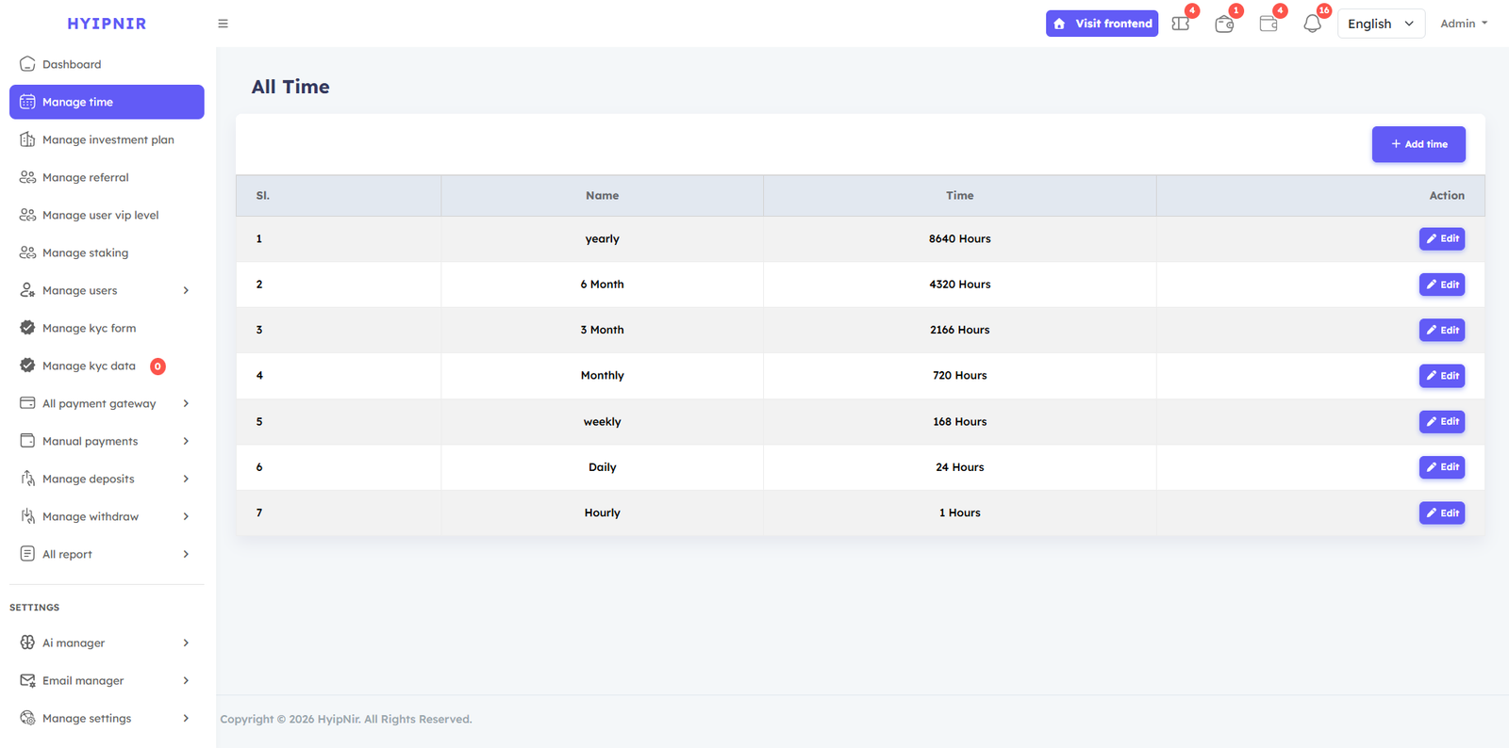
Task: Go to Manage user vip level
Action: pyautogui.click(x=100, y=215)
